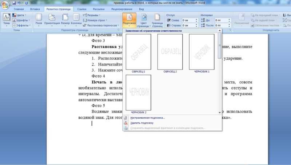Open page Size (Размер) options

coord(65,20)
